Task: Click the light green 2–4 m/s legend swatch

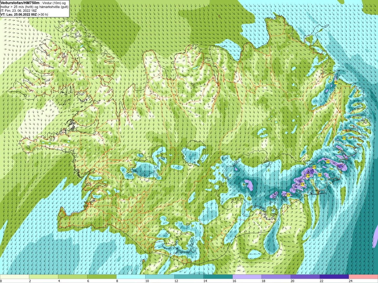Action: pos(44,277)
